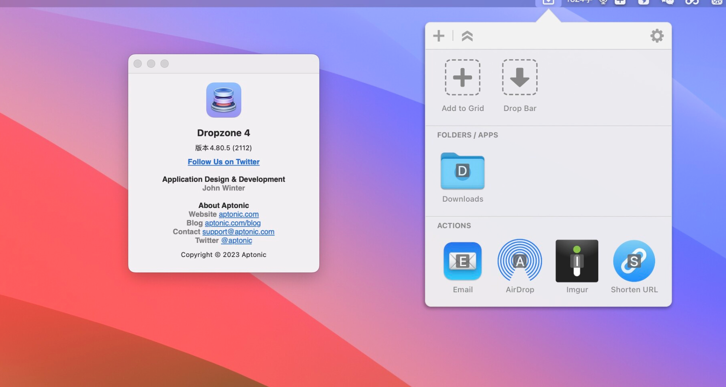Open @aptonic Twitter link
The image size is (726, 387).
[x=236, y=240]
